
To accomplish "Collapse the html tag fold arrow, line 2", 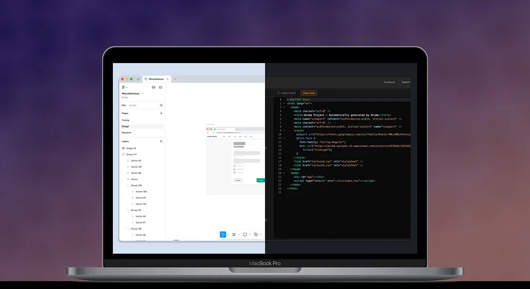I will (x=284, y=103).
